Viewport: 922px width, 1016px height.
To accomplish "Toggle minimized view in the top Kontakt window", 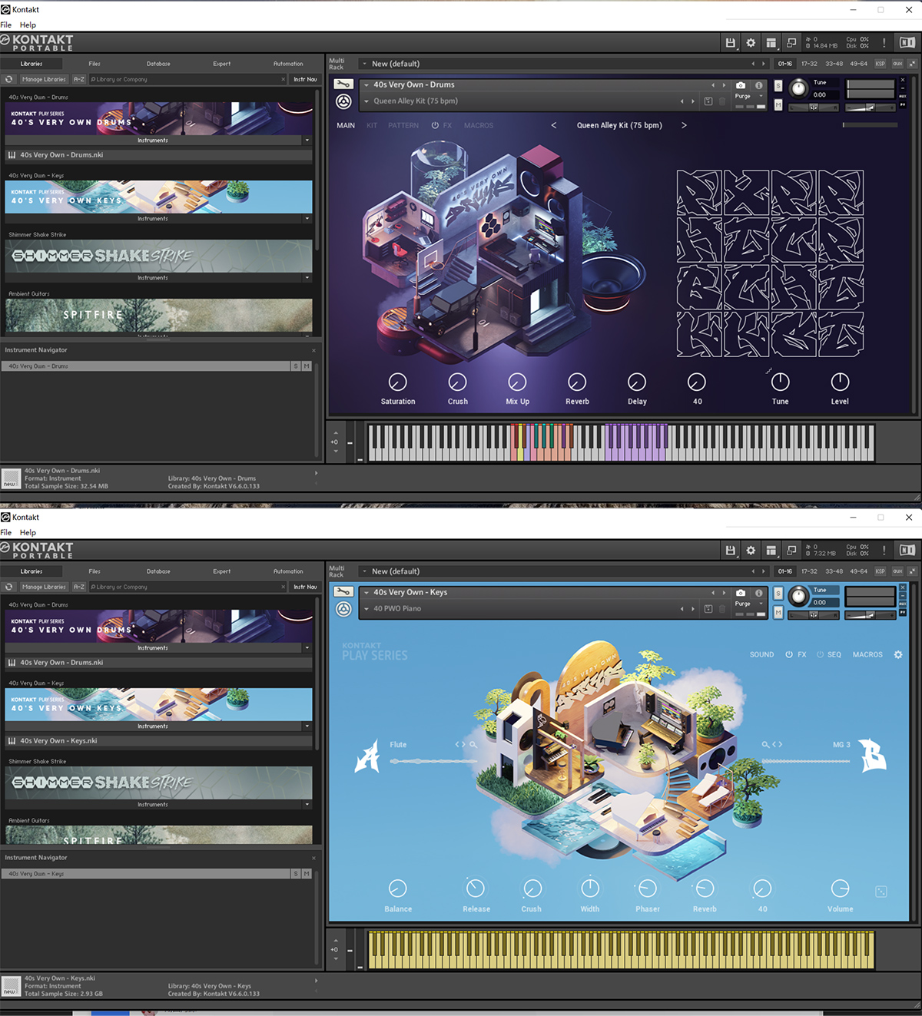I will coord(791,43).
